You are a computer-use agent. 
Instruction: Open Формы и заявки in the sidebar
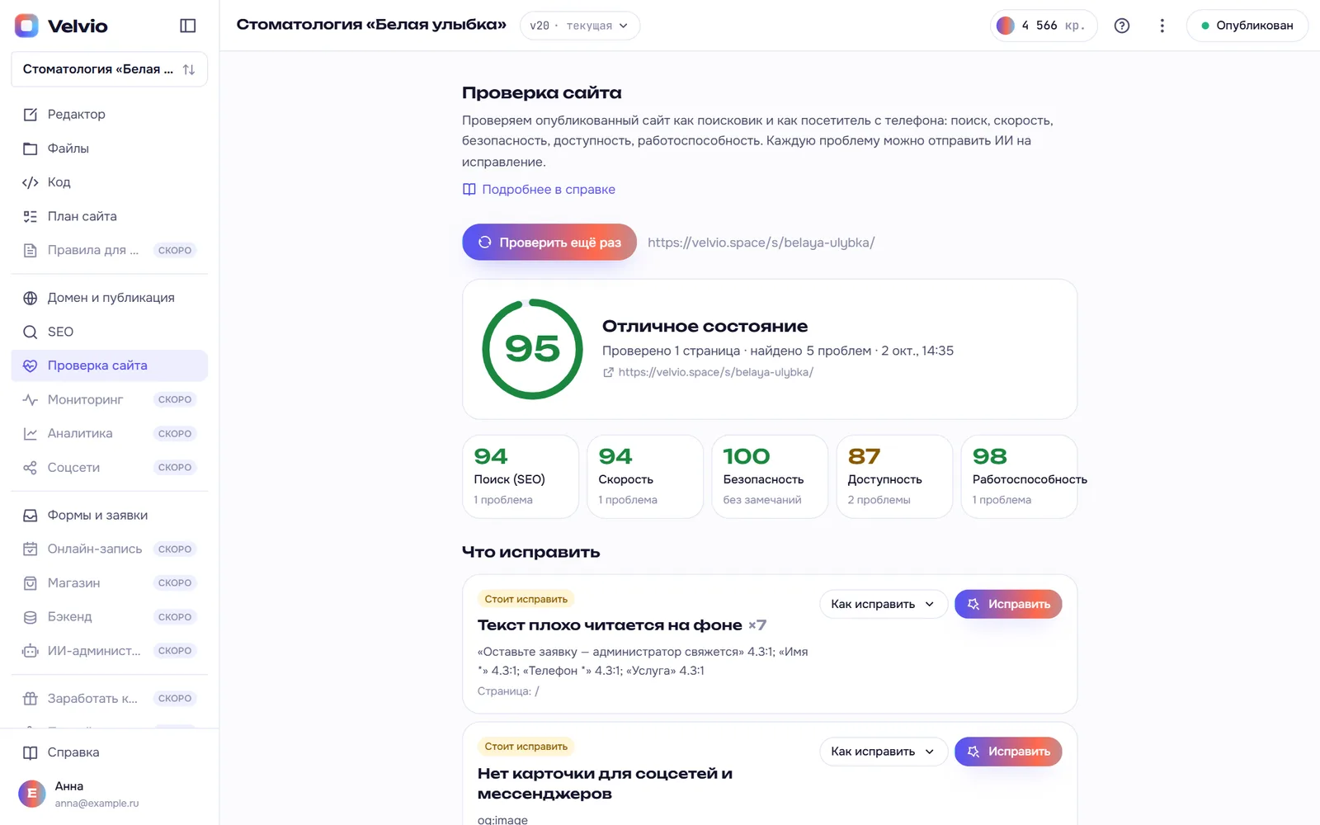(109, 515)
